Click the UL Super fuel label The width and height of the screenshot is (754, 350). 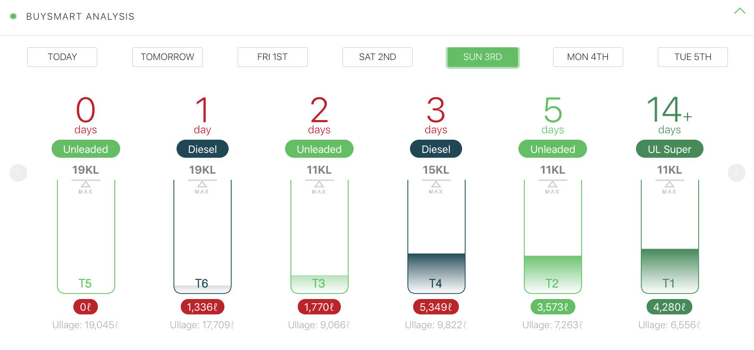(x=669, y=149)
